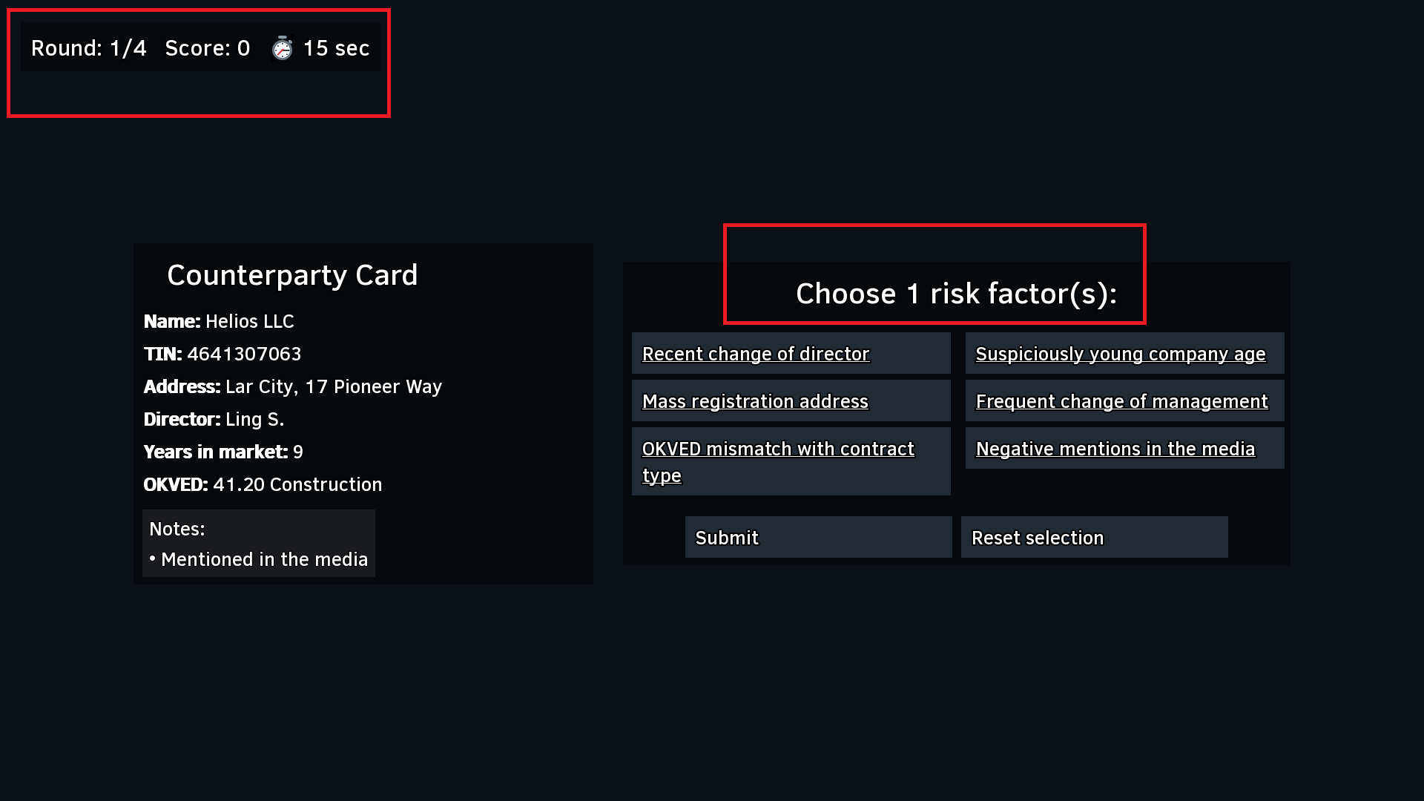The image size is (1424, 801).
Task: Click the stopwatch timer icon
Action: [282, 48]
